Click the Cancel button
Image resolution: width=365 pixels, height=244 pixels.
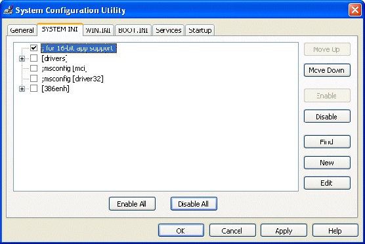(232, 230)
